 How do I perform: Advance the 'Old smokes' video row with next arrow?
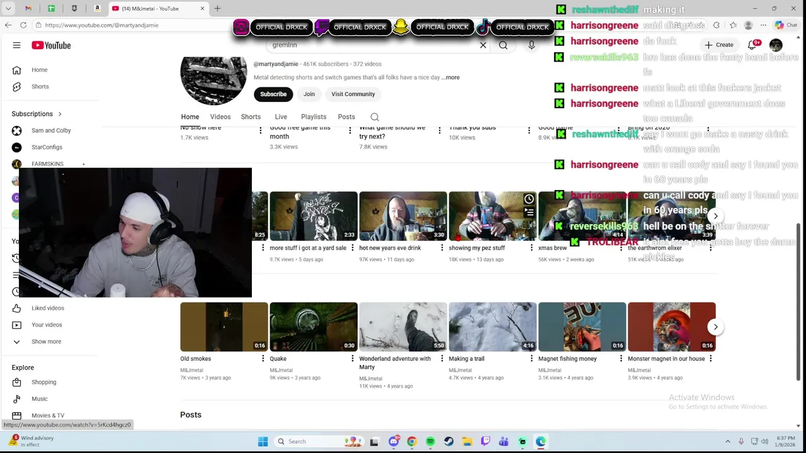tap(715, 327)
